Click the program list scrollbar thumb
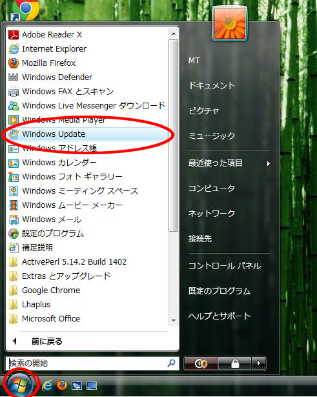This screenshot has height=397, width=317. pyautogui.click(x=174, y=136)
